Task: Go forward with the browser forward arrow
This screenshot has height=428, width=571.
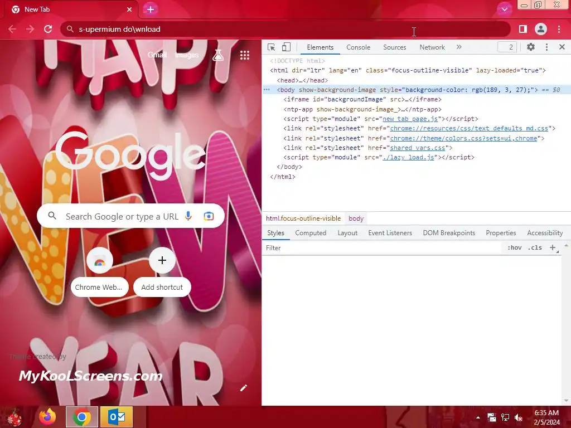Action: (x=30, y=29)
